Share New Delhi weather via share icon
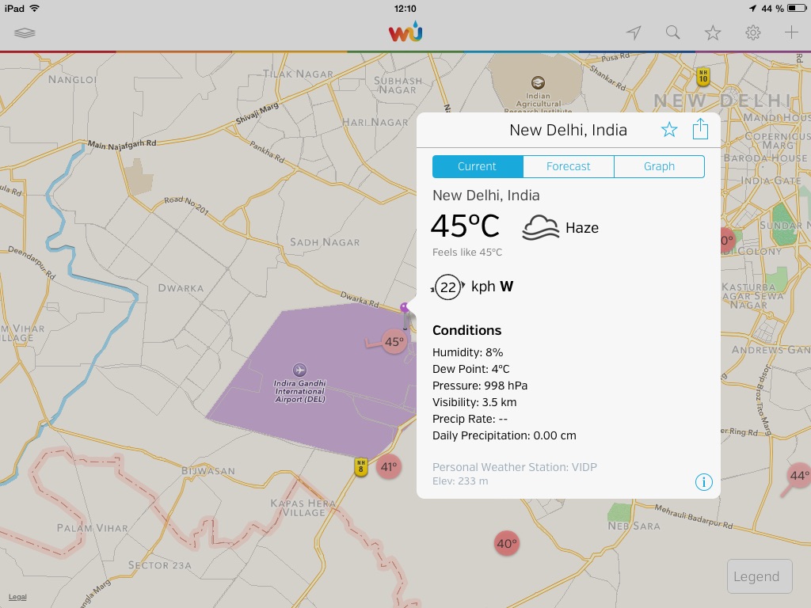Viewport: 811px width, 608px height. (700, 129)
